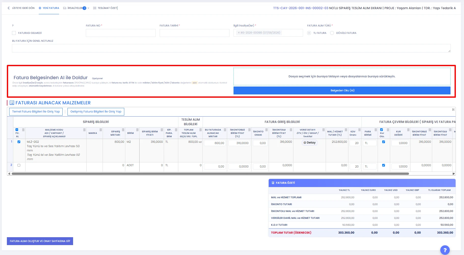Click the fullscreen expand icon of the table

[453, 110]
